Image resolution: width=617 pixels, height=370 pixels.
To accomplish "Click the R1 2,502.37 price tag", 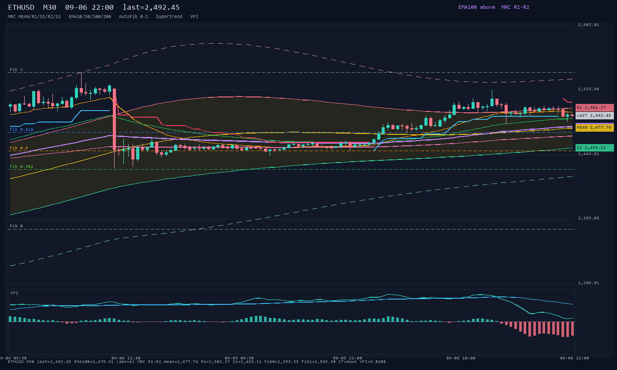I will (x=595, y=107).
